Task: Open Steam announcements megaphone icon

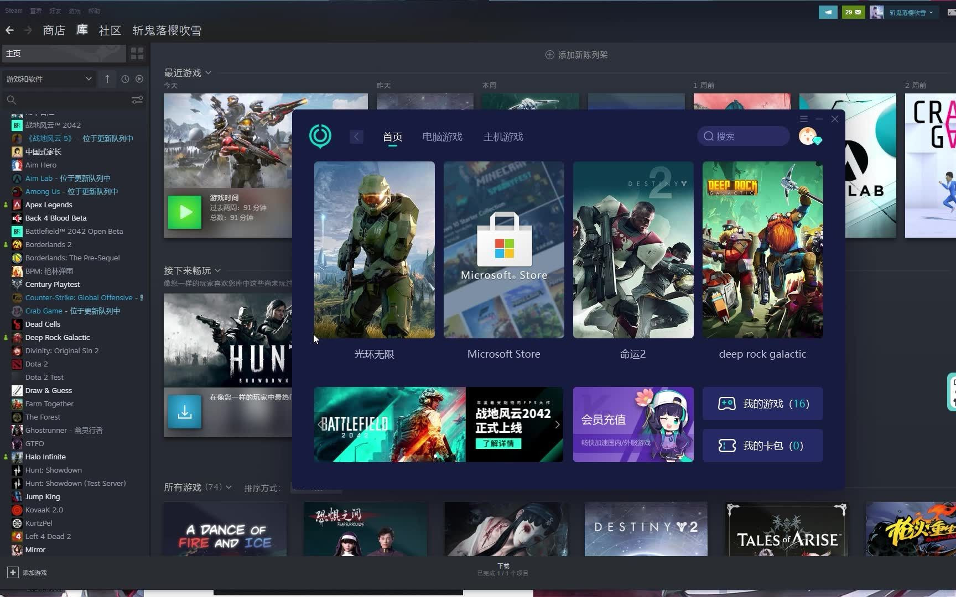Action: [828, 12]
